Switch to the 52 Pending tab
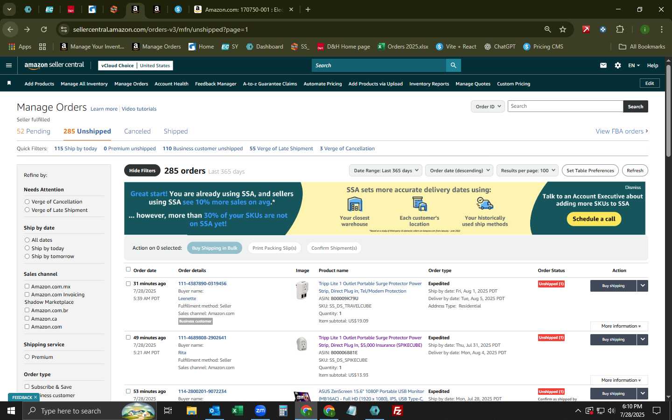This screenshot has width=672, height=420. coord(34,131)
